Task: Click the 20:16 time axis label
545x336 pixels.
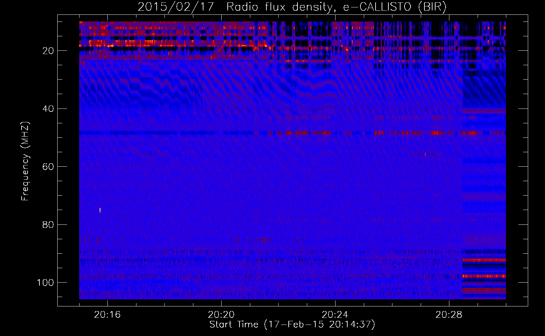Action: [x=107, y=315]
